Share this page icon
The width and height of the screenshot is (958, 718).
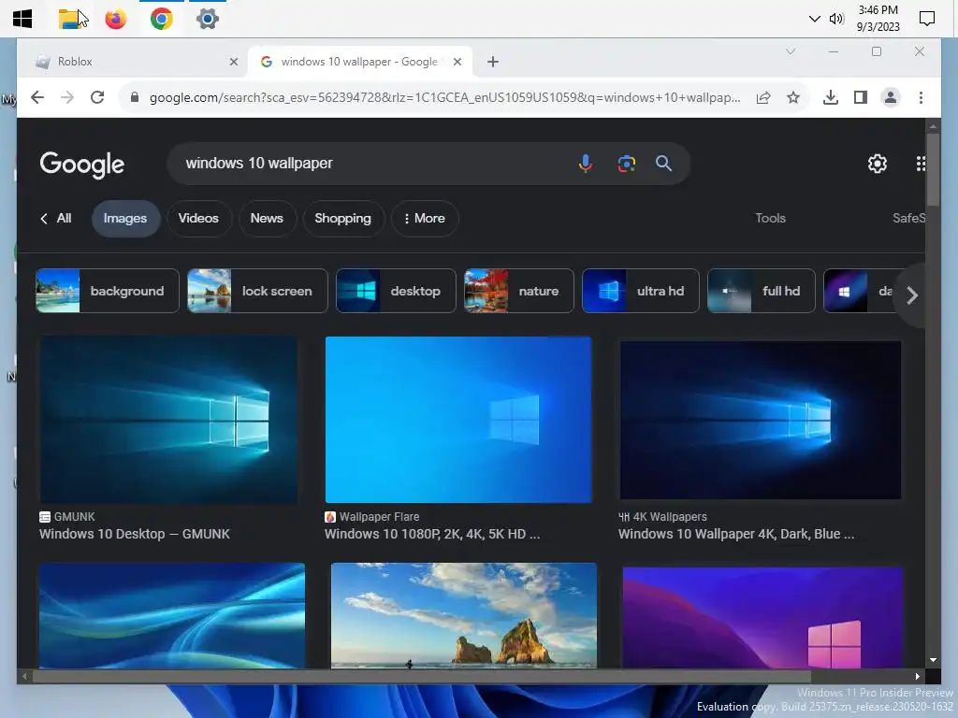click(x=763, y=97)
